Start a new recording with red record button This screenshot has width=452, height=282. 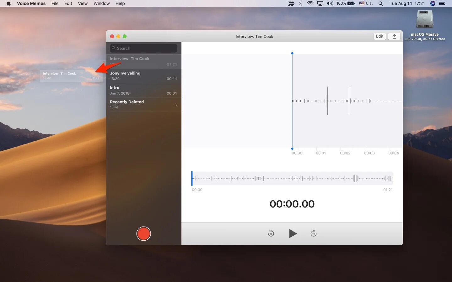(x=143, y=234)
